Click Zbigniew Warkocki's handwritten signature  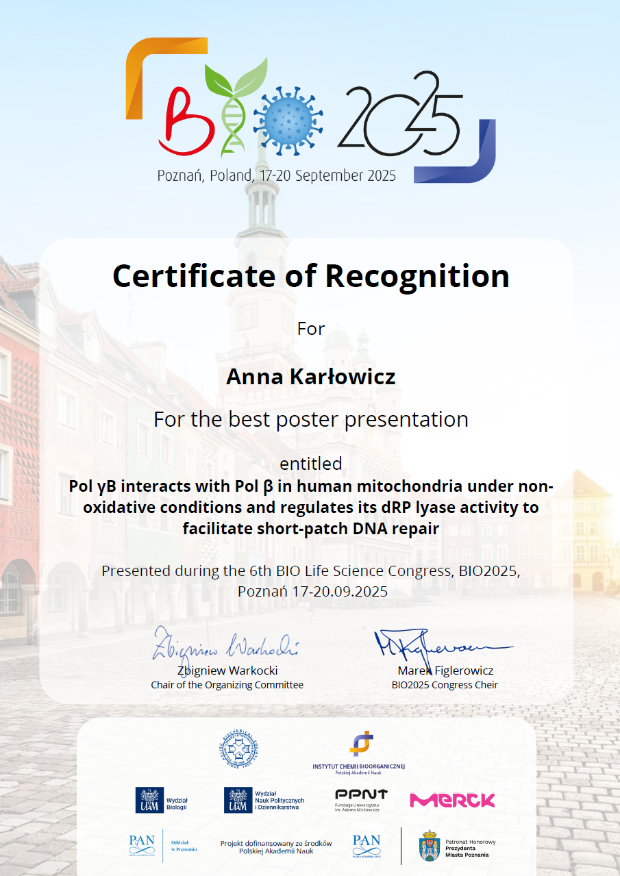click(x=226, y=646)
